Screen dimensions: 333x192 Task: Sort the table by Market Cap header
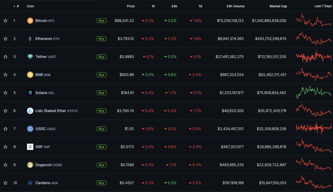pyautogui.click(x=278, y=6)
